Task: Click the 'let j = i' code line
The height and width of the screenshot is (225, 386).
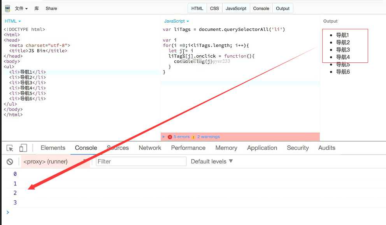Action: coord(181,51)
